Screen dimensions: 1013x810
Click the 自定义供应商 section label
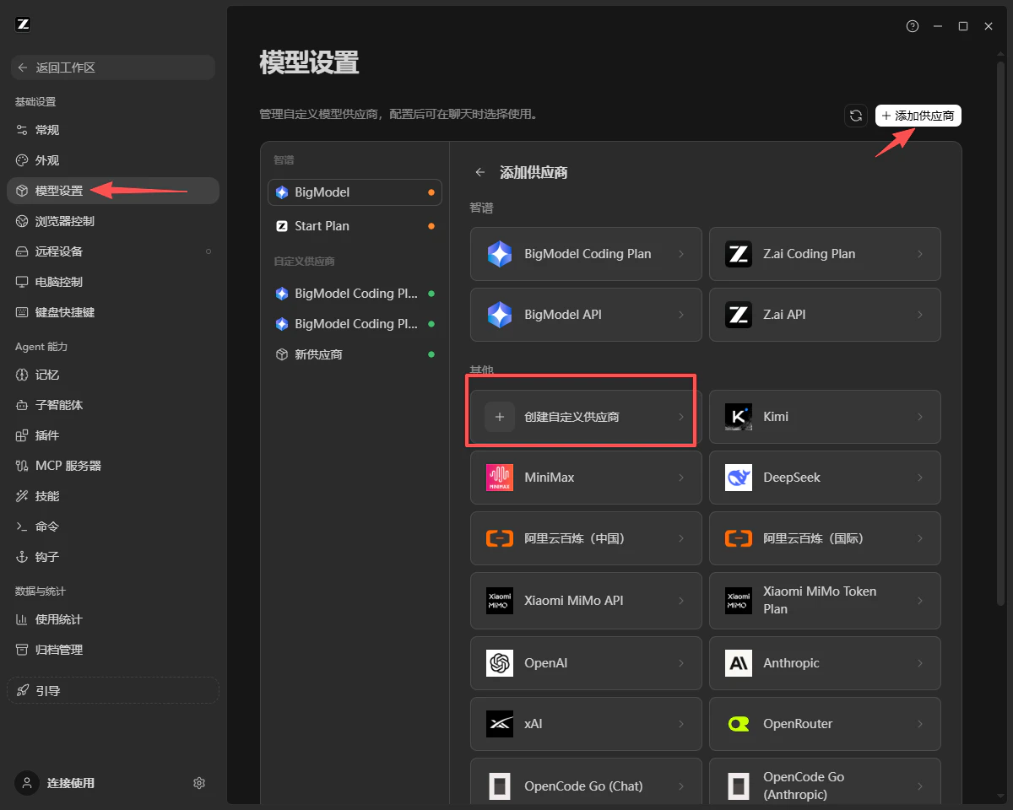pos(304,262)
